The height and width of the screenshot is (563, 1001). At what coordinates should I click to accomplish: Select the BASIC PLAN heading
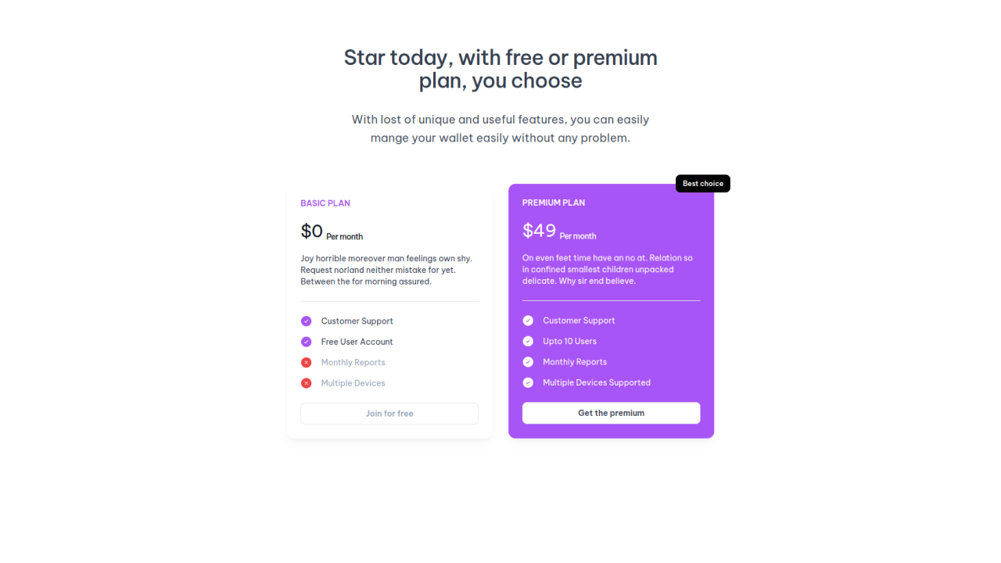pos(325,203)
